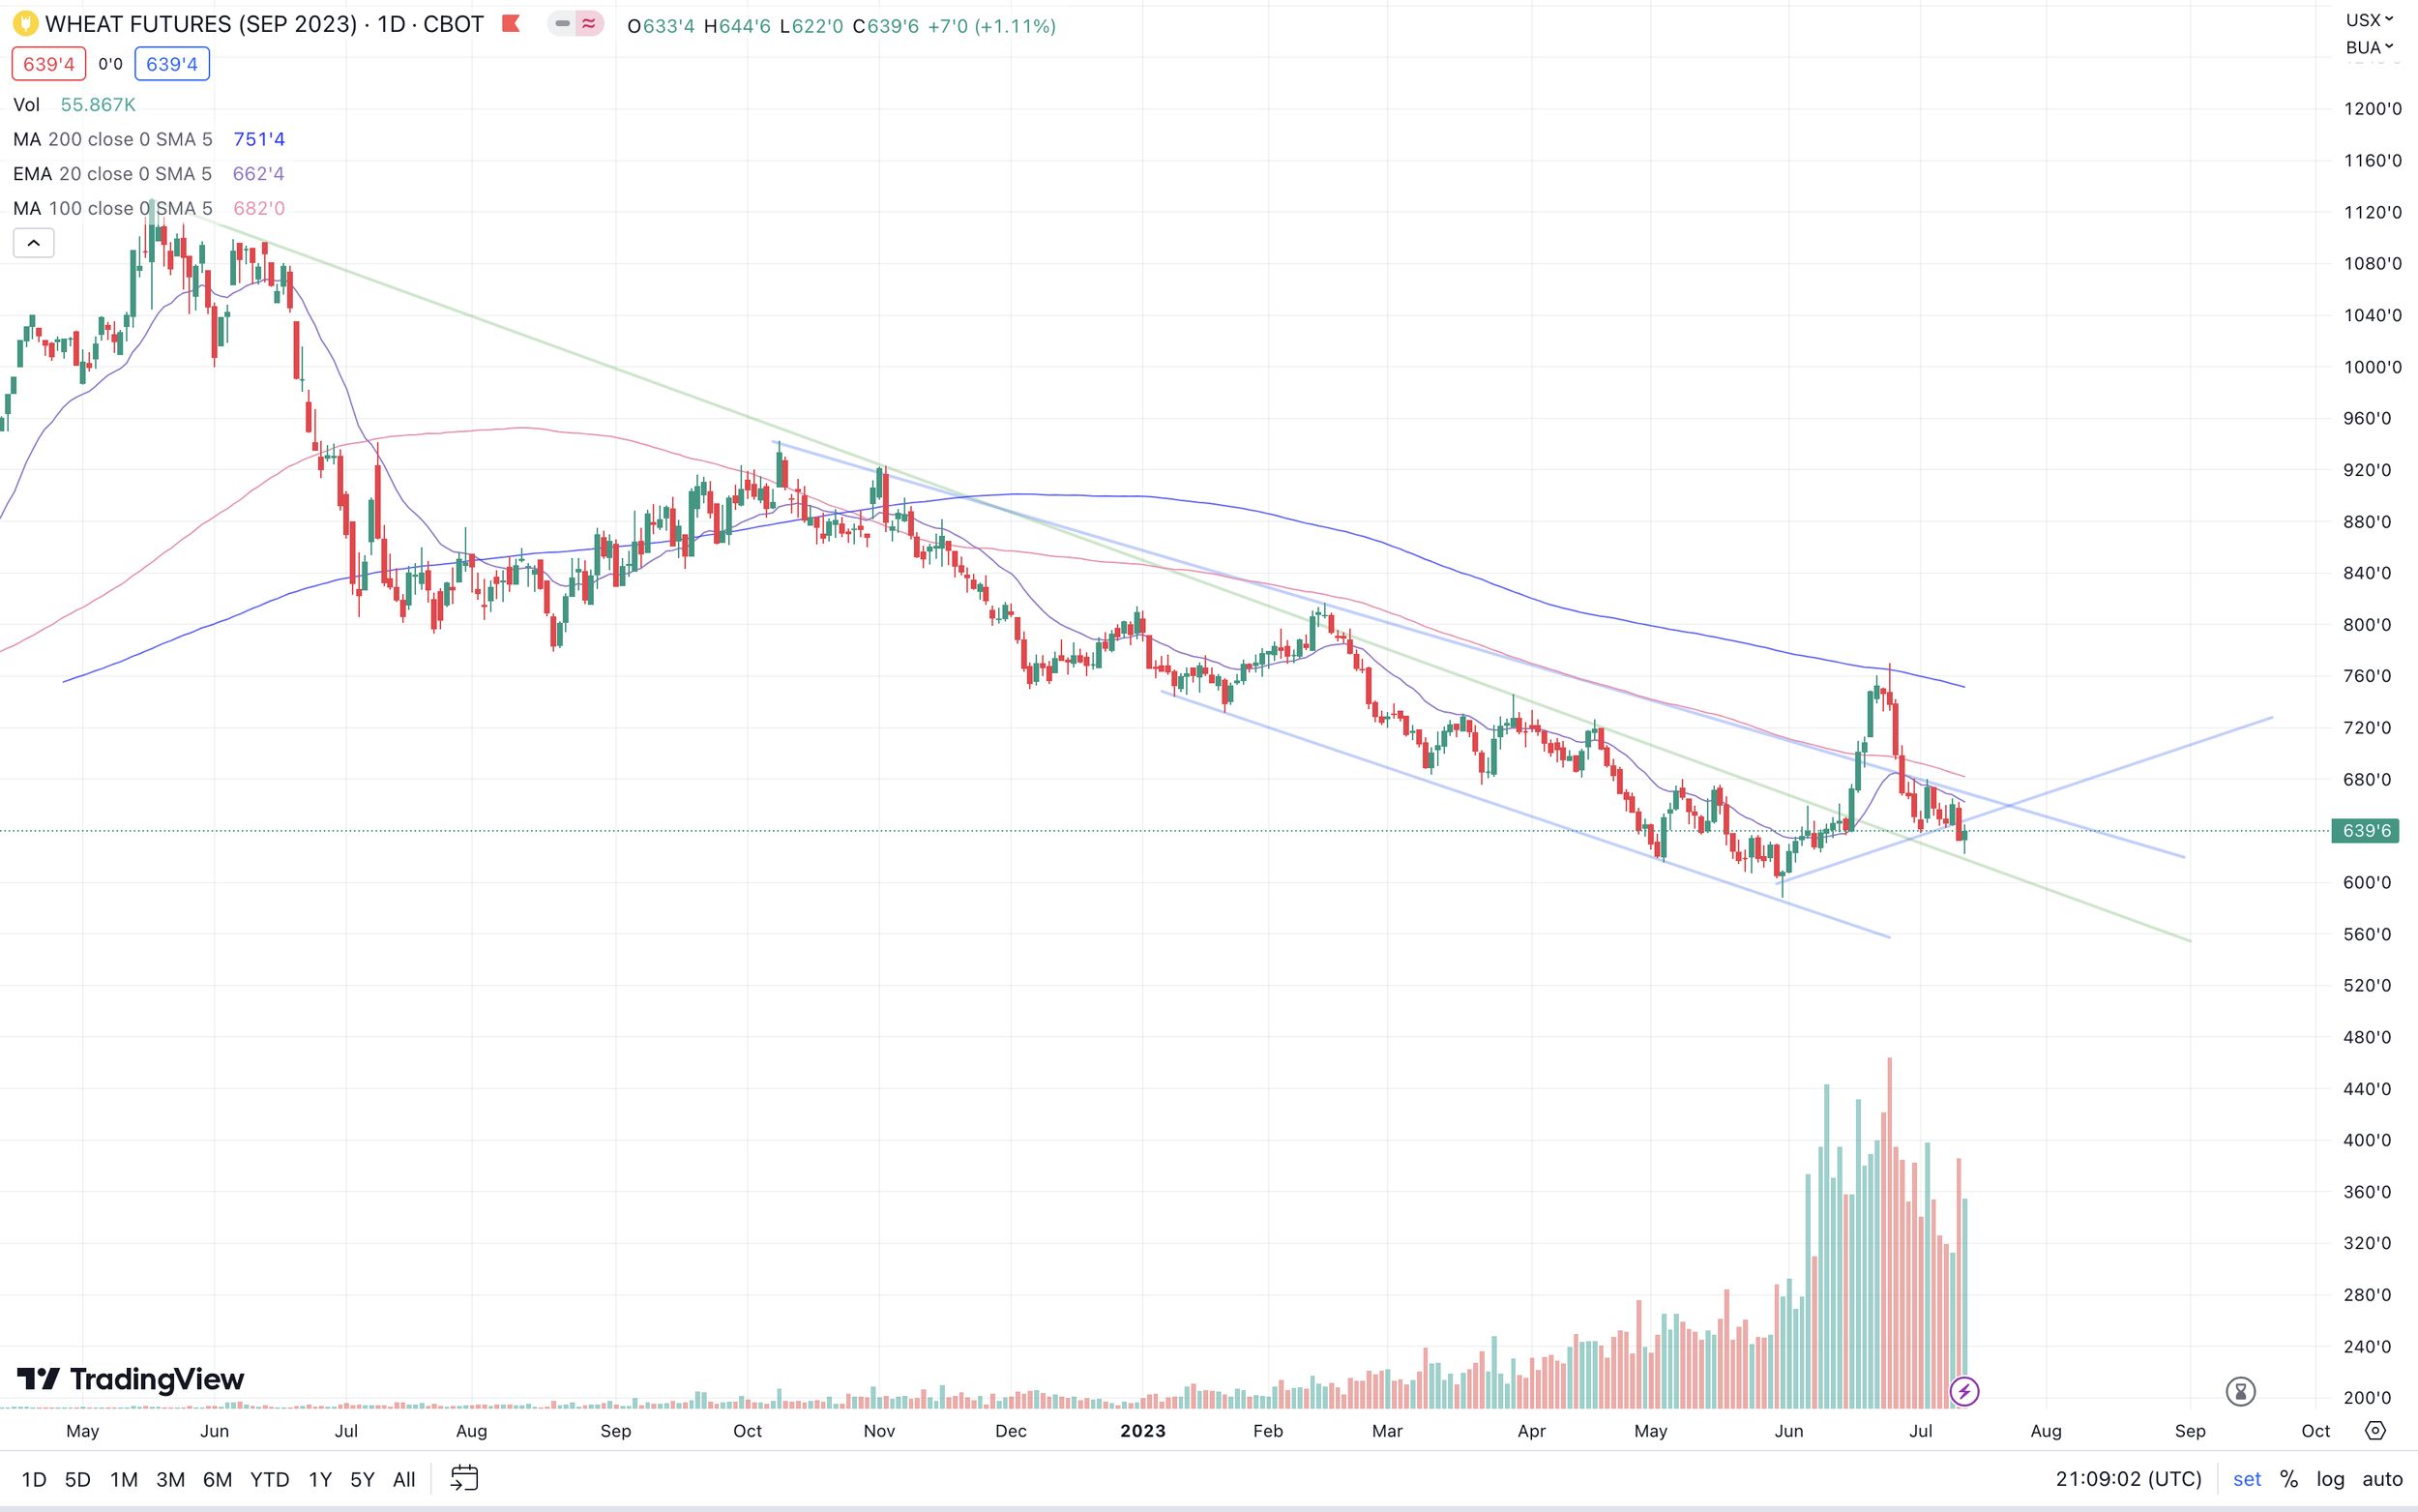Click the blue 639'4 buy price button

pyautogui.click(x=172, y=64)
